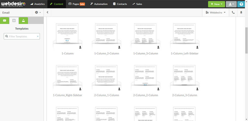The height and width of the screenshot is (121, 248).
Task: Click the Templates heading
Action: pyautogui.click(x=22, y=29)
